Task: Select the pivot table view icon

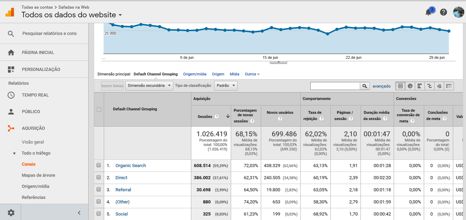Action: coord(449,86)
